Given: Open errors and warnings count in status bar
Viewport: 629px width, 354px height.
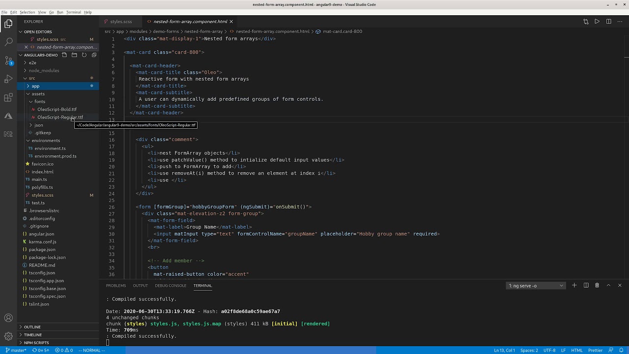Looking at the screenshot, I should pos(64,351).
